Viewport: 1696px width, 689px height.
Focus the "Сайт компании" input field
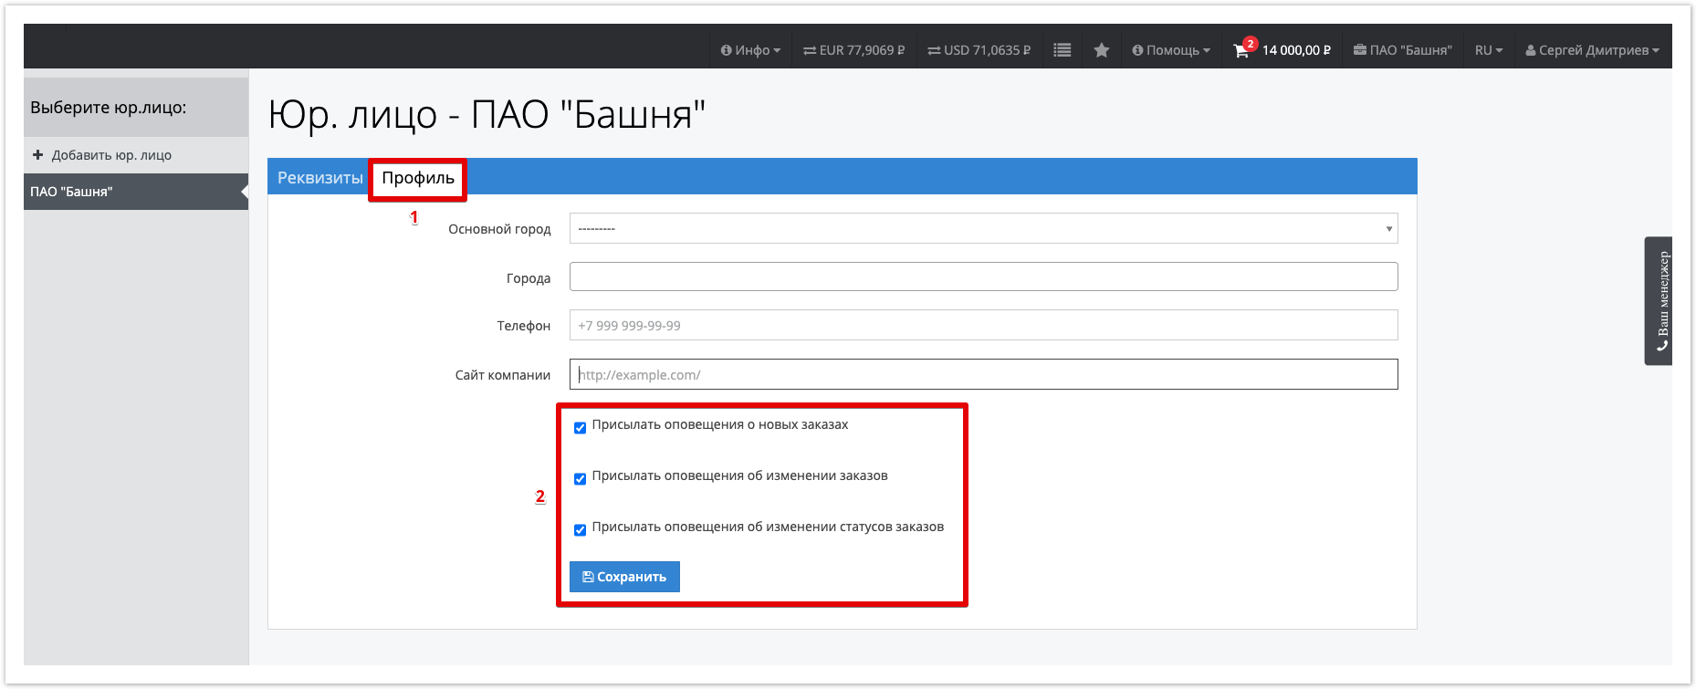coord(983,374)
